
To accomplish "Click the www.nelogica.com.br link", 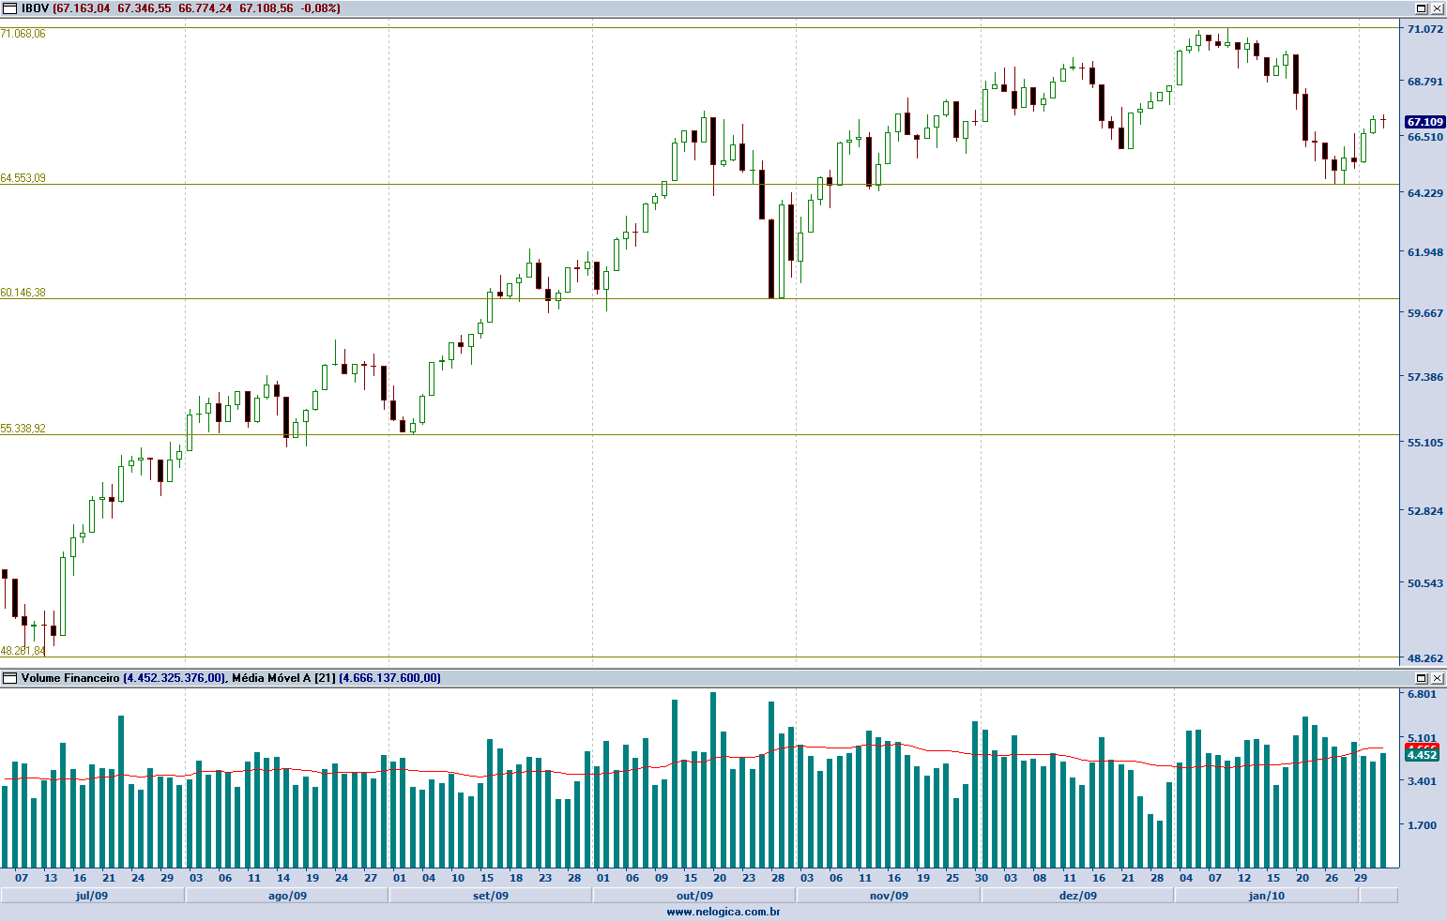I will pyautogui.click(x=723, y=912).
